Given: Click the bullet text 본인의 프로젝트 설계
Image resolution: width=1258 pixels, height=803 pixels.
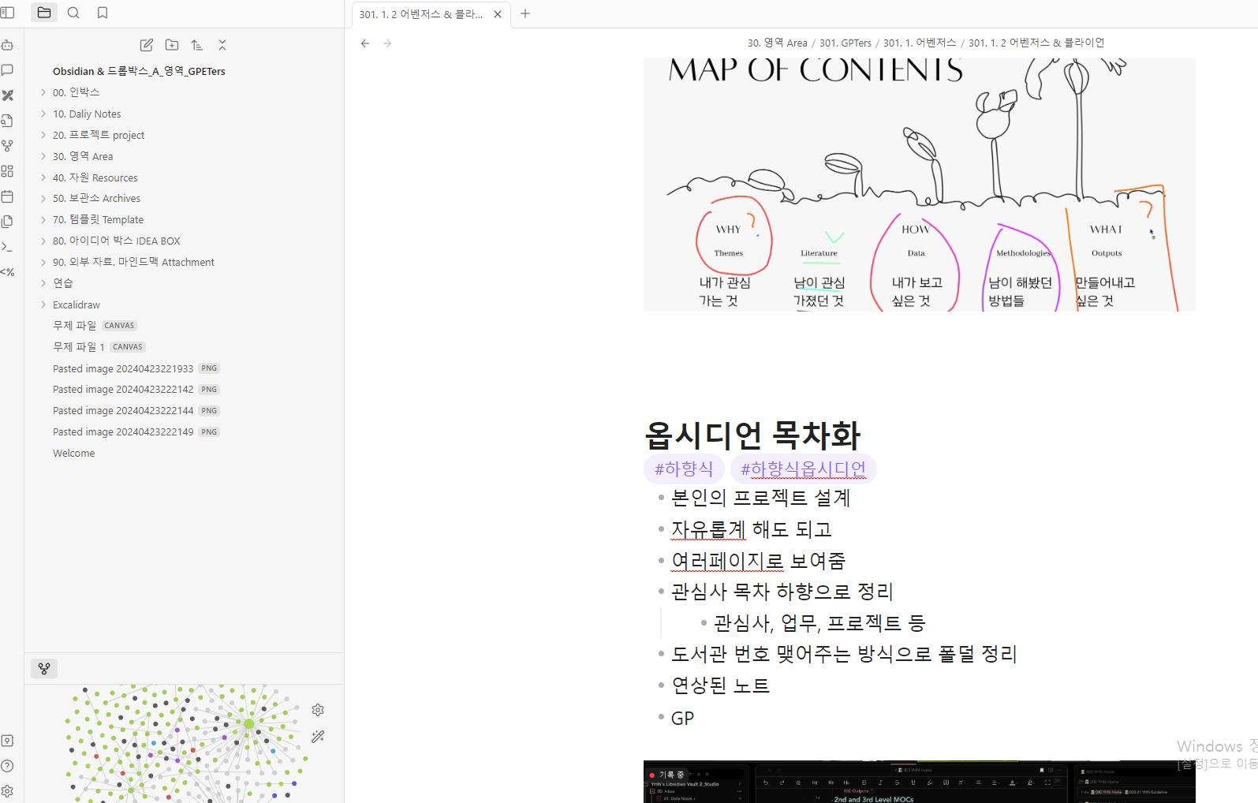Looking at the screenshot, I should click(760, 498).
